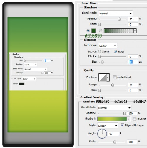Open the Inner Glow contour picker thumbnail
147x148 pixels.
103,78
